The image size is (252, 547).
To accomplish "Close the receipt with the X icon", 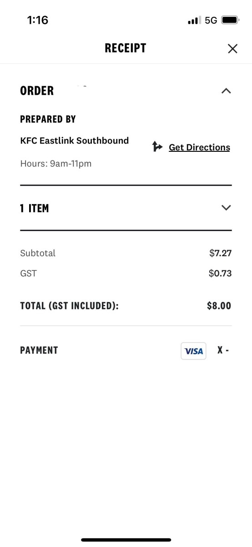I will [x=232, y=48].
